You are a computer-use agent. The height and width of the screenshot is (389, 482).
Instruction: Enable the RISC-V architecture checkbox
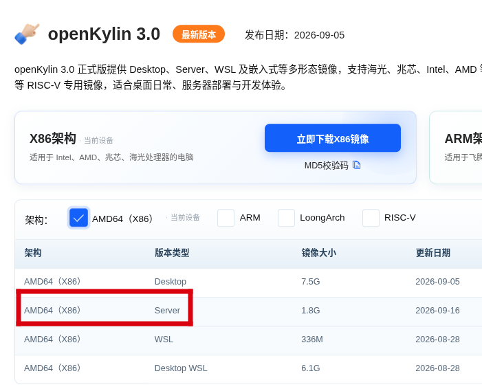click(371, 218)
